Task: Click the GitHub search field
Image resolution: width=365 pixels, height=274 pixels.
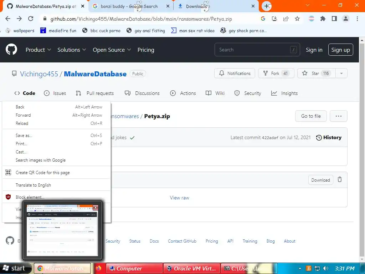Action: 257,50
